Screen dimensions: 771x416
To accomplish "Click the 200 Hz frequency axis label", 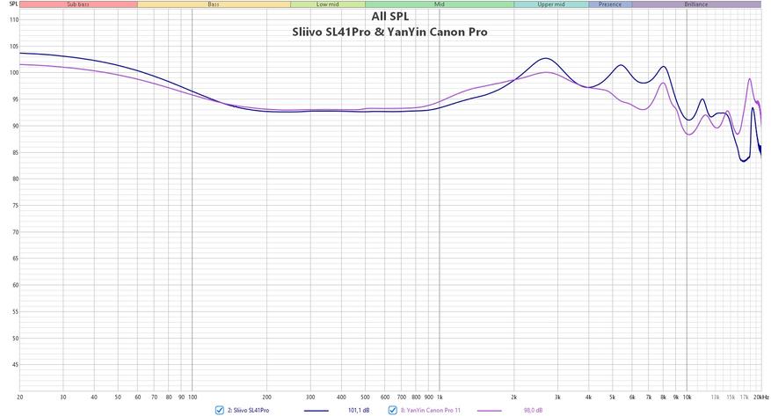I will click(266, 397).
